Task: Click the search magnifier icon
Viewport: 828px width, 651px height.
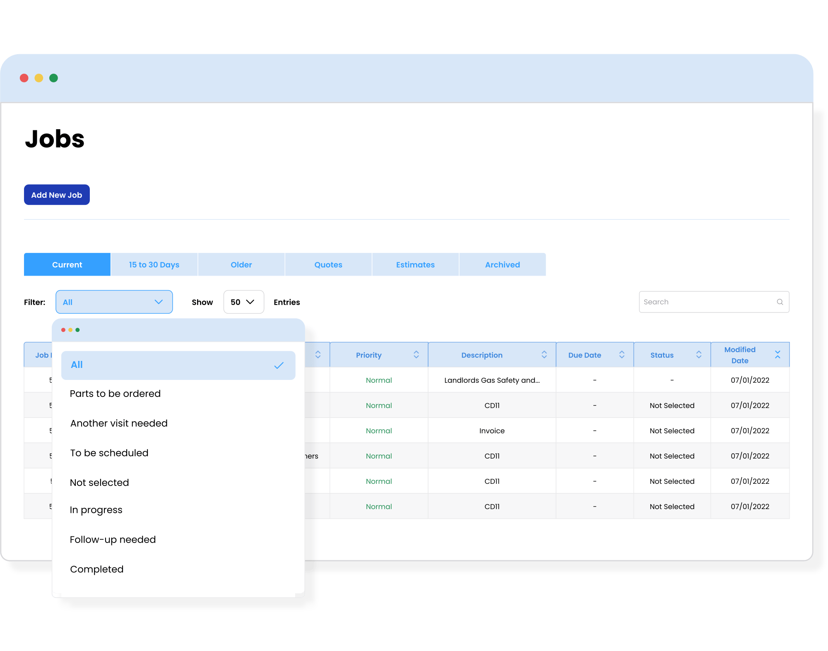Action: pyautogui.click(x=780, y=302)
